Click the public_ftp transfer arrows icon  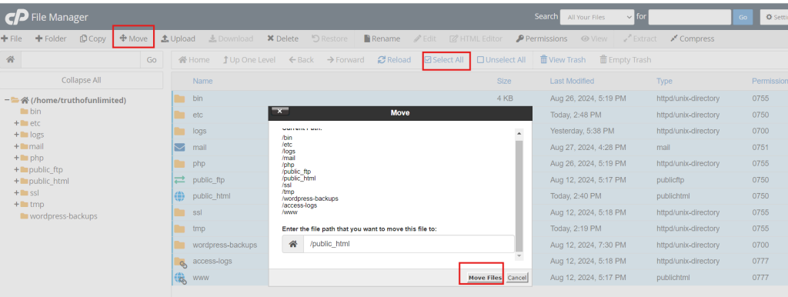coord(179,180)
